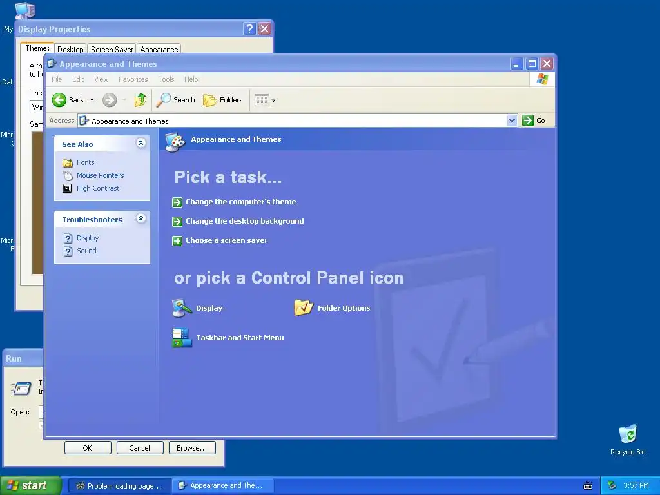
Task: Click Cancel in the Run dialog
Action: [x=140, y=448]
